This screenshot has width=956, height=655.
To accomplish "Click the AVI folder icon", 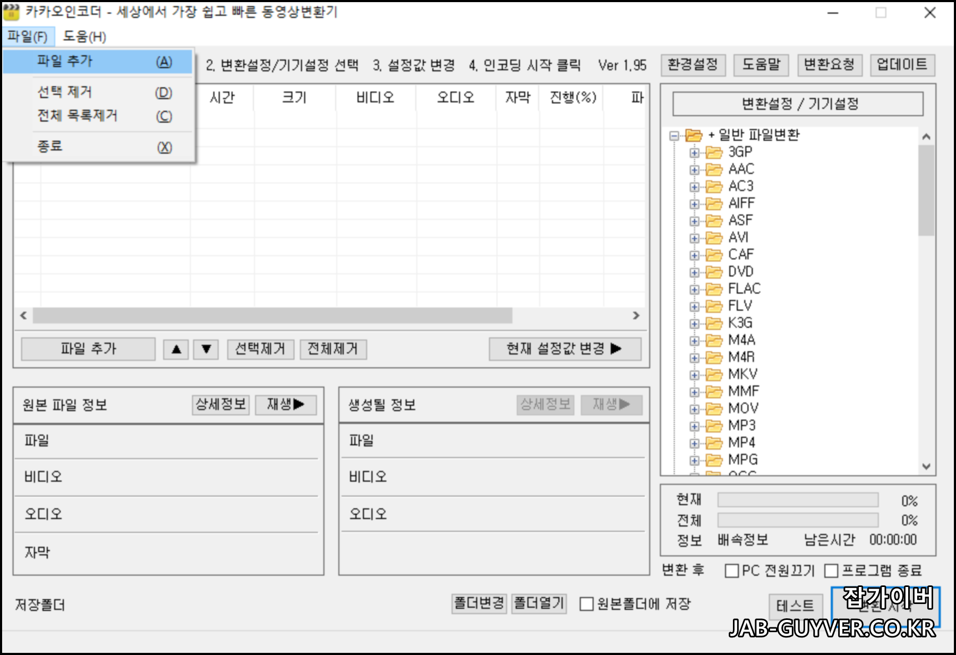I will [x=714, y=237].
